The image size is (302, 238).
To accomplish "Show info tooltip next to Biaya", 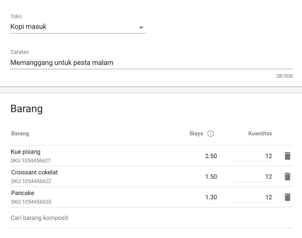I will click(x=211, y=134).
